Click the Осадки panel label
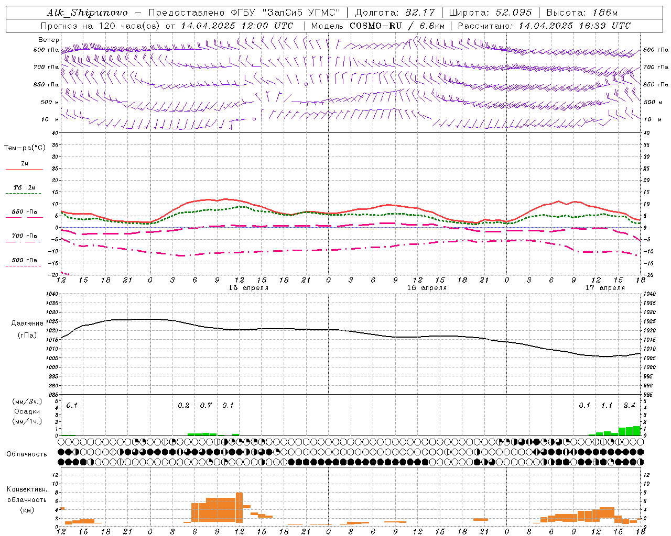This screenshot has height=536, width=671. click(x=27, y=411)
